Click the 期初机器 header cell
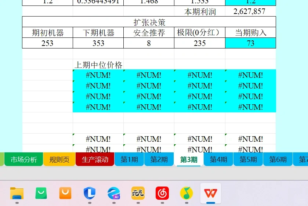 click(47, 32)
